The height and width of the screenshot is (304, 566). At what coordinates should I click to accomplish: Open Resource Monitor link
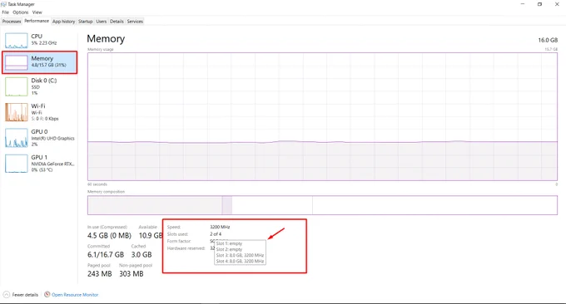coord(75,295)
